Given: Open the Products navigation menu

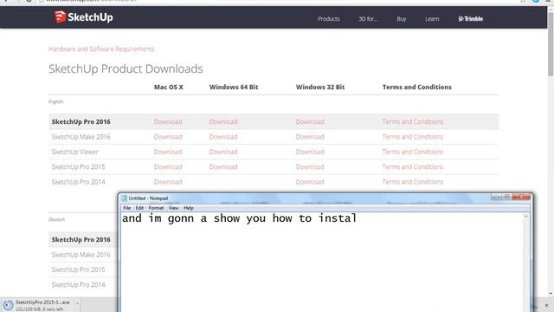Looking at the screenshot, I should coord(328,19).
